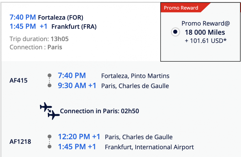
Task: Click the route dots icon beside AF1218
Action: point(49,141)
